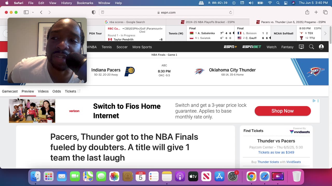This screenshot has height=186, width=332.
Task: Open the Sabalenka vs Swiatek final score
Action: click(x=210, y=33)
